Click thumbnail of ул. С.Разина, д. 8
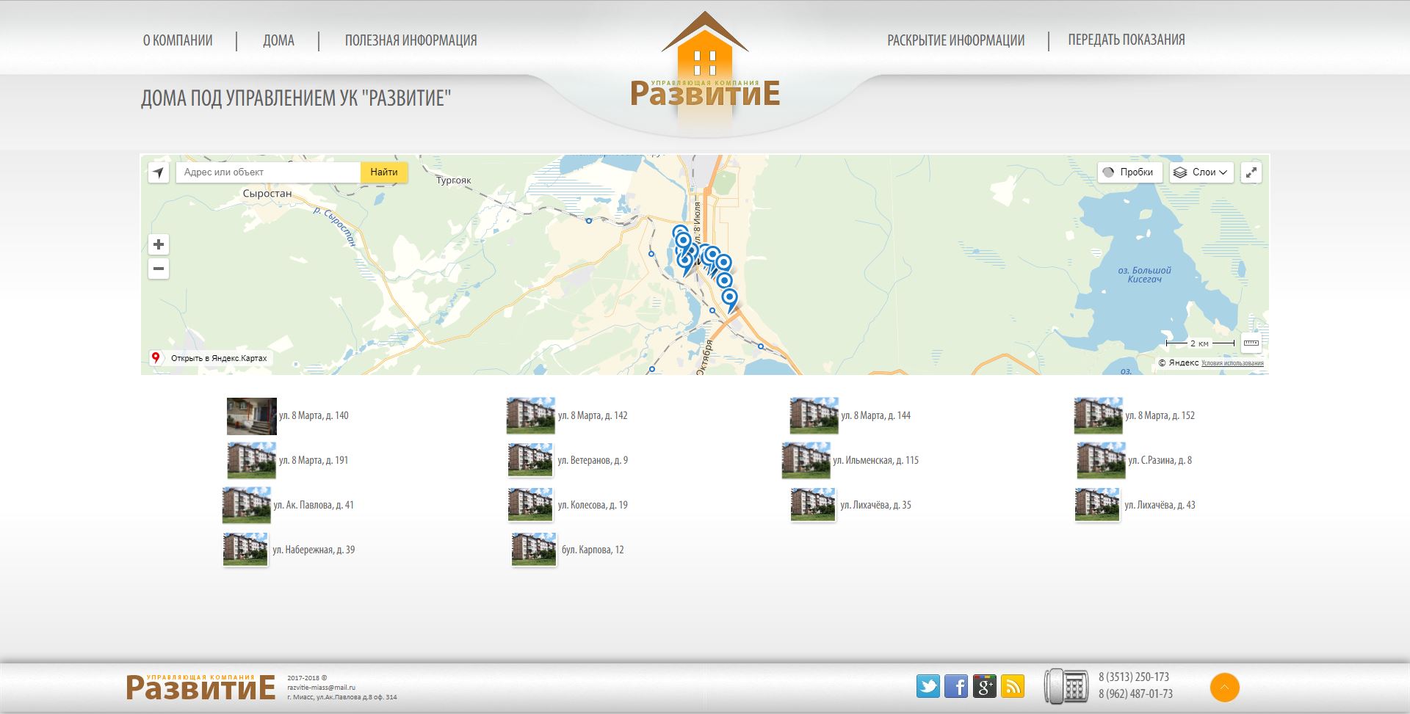 pos(1101,461)
